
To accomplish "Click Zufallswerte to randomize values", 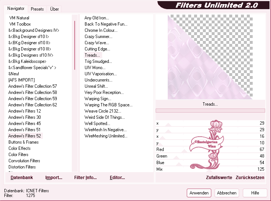I will [x=219, y=178].
